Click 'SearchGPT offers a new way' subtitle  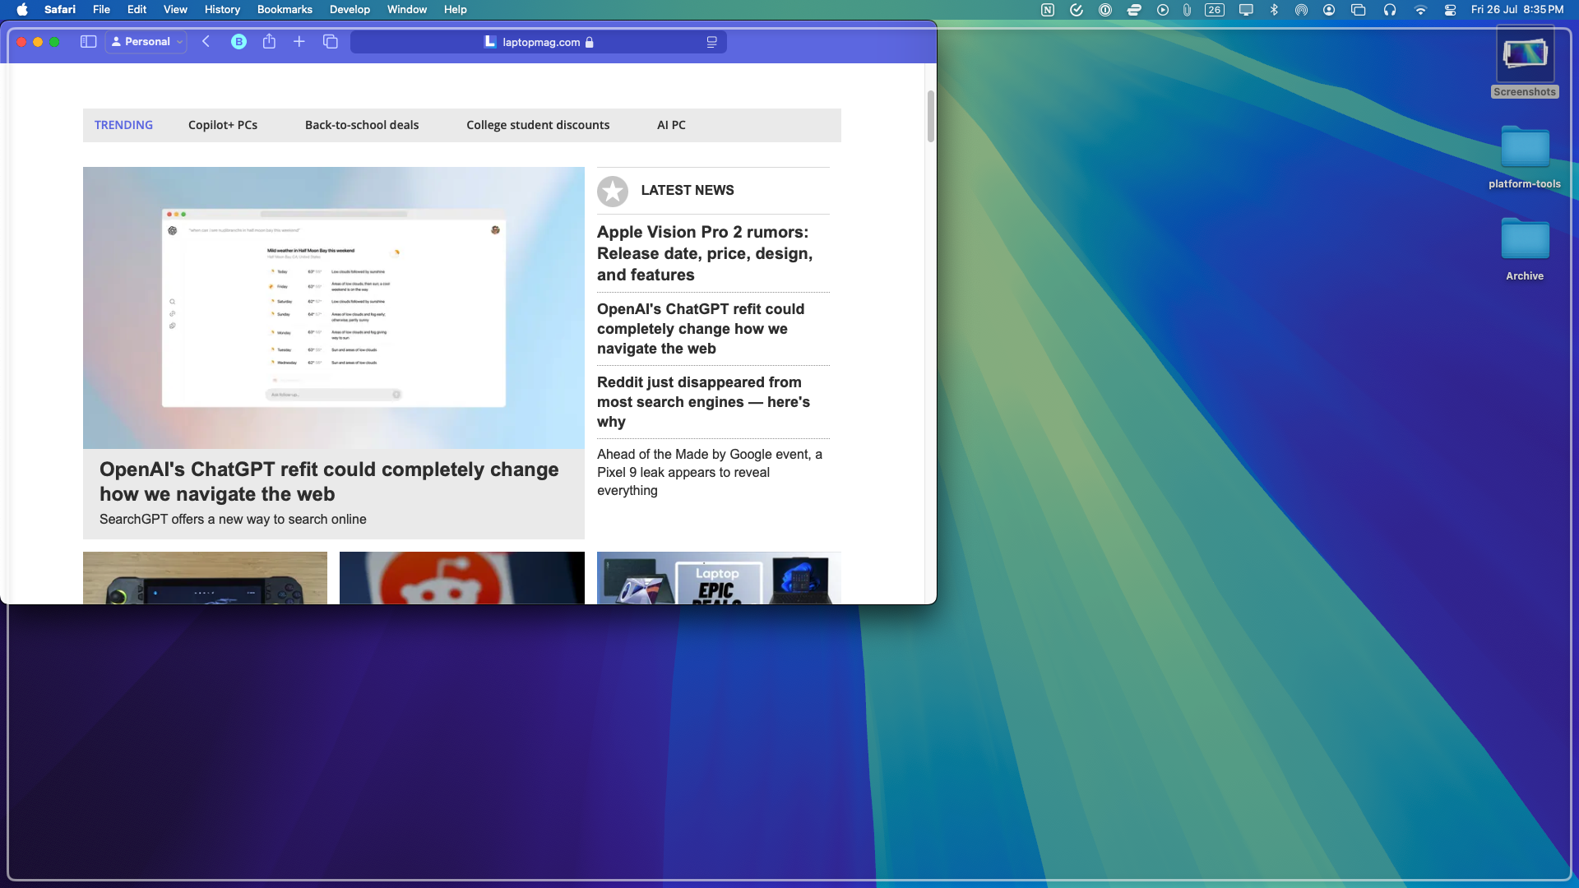point(233,519)
